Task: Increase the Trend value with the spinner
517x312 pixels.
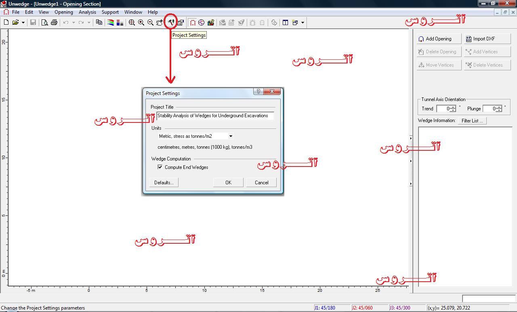Action: 453,107
